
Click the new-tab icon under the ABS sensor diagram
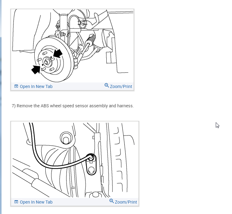tap(16, 202)
